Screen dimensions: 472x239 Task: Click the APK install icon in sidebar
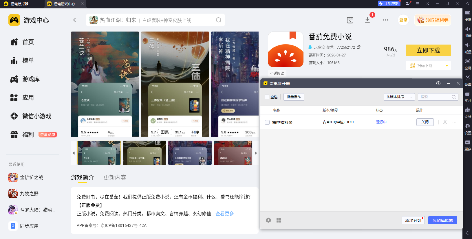(468, 110)
